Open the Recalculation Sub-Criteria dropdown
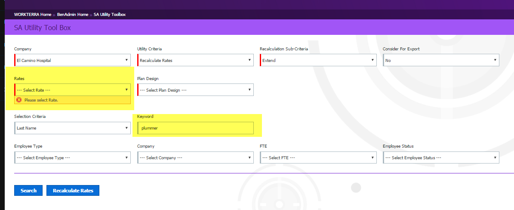 click(x=318, y=60)
